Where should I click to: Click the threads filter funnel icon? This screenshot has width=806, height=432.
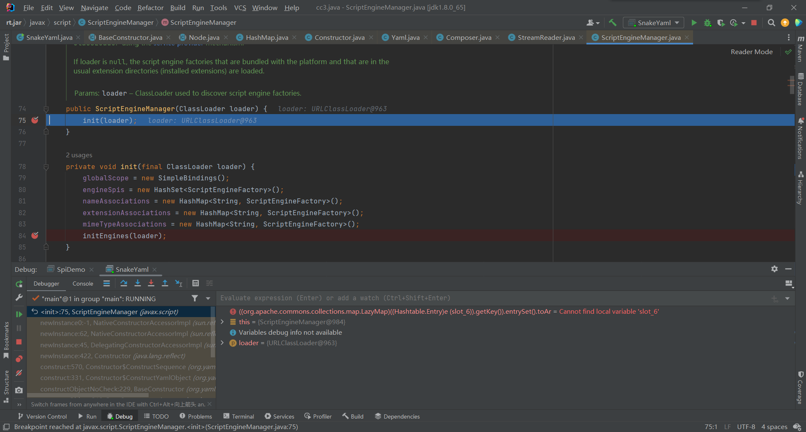195,298
